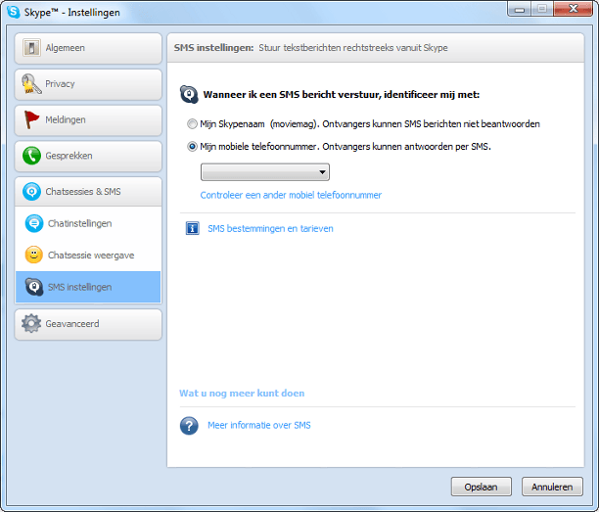Switch to the Meldingen section
The height and width of the screenshot is (512, 599).
click(88, 120)
